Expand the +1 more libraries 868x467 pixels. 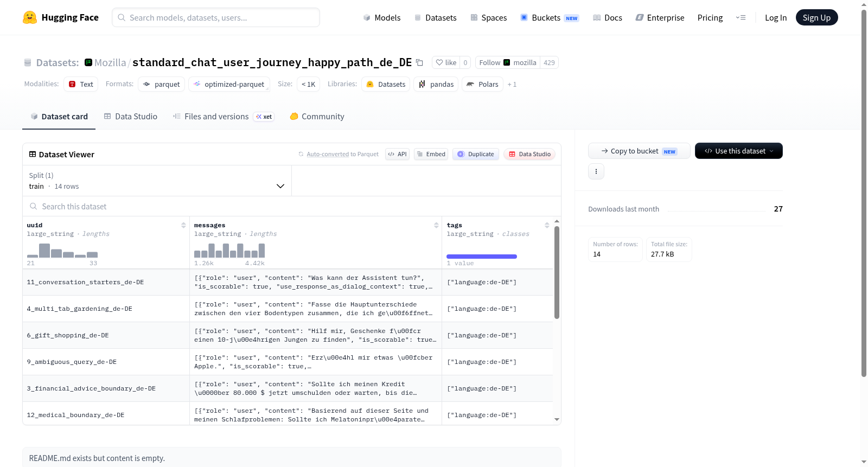[512, 85]
